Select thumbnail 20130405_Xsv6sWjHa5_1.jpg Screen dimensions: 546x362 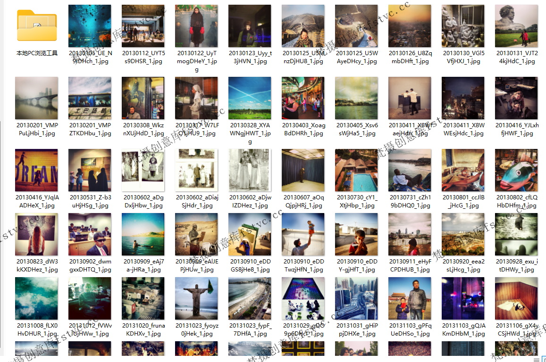356,98
